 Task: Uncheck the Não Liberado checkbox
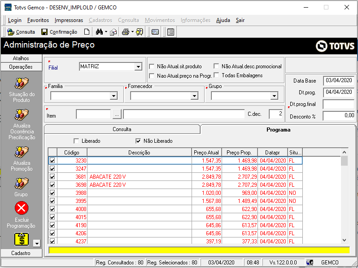(138, 141)
